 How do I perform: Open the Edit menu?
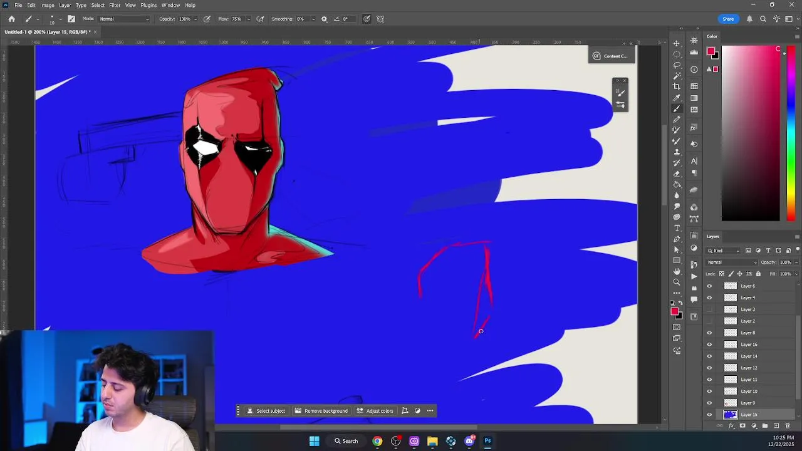coord(31,5)
